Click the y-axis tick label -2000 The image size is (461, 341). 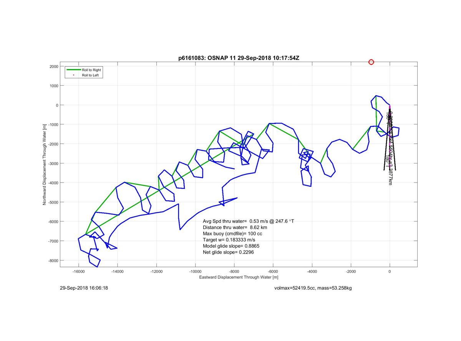(x=53, y=144)
